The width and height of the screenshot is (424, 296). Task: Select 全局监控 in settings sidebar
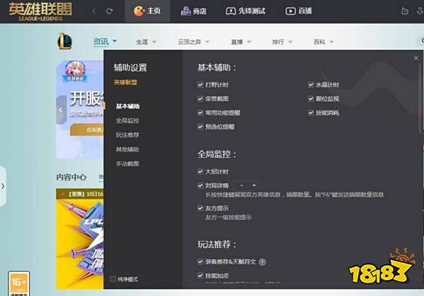click(127, 121)
